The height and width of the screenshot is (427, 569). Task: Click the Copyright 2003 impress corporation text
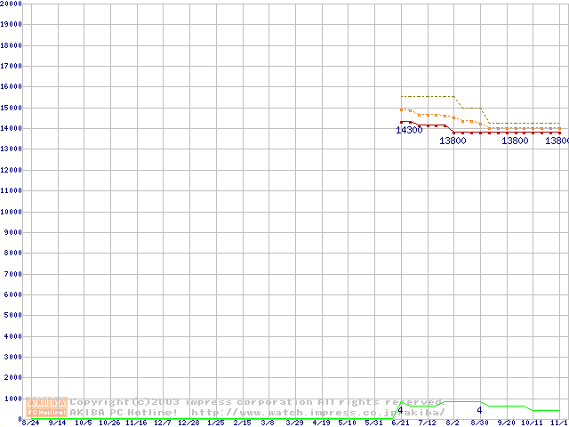coord(256,401)
